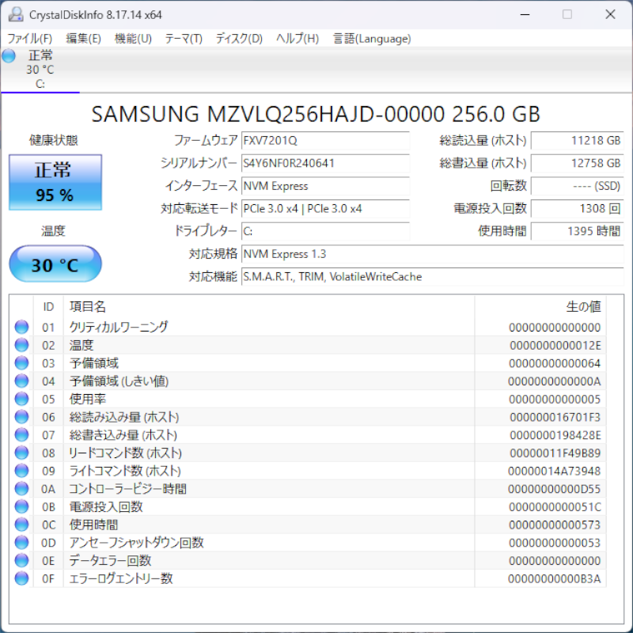Click the status icon for クリティカルワーニング row
Viewport: 633px width, 633px height.
[21, 328]
